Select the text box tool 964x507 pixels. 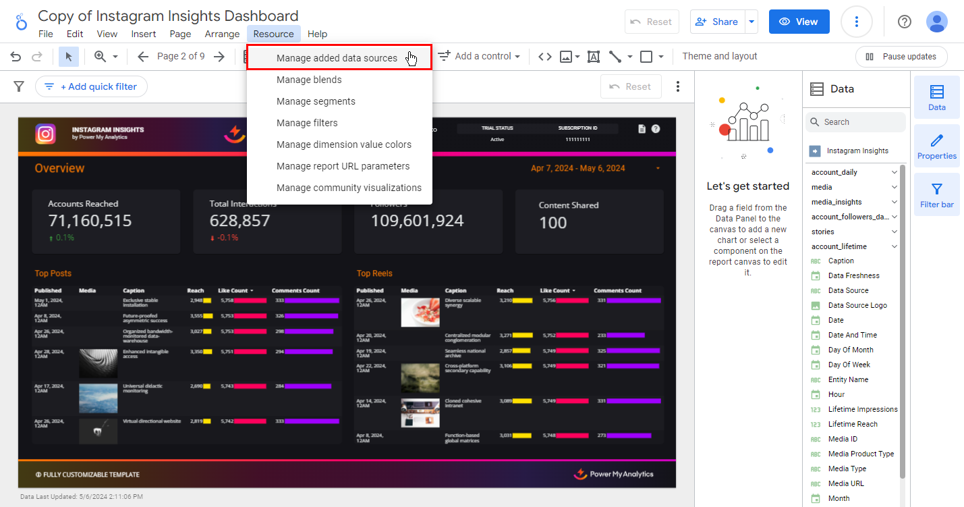point(594,57)
